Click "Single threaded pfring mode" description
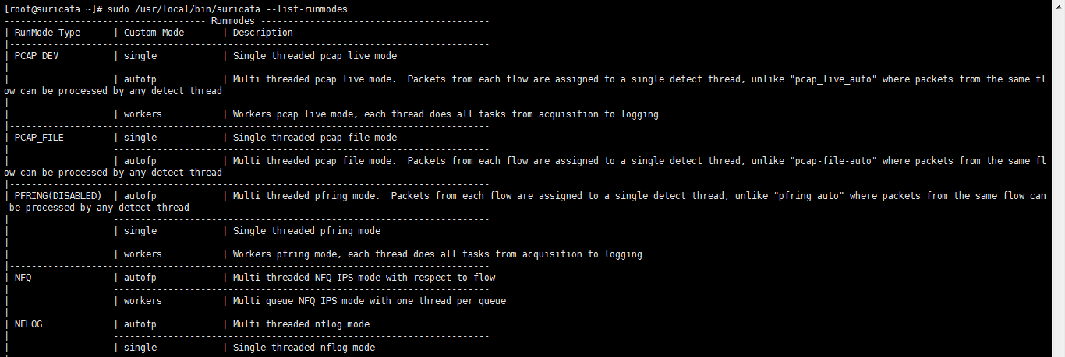1065x357 pixels. [x=306, y=231]
